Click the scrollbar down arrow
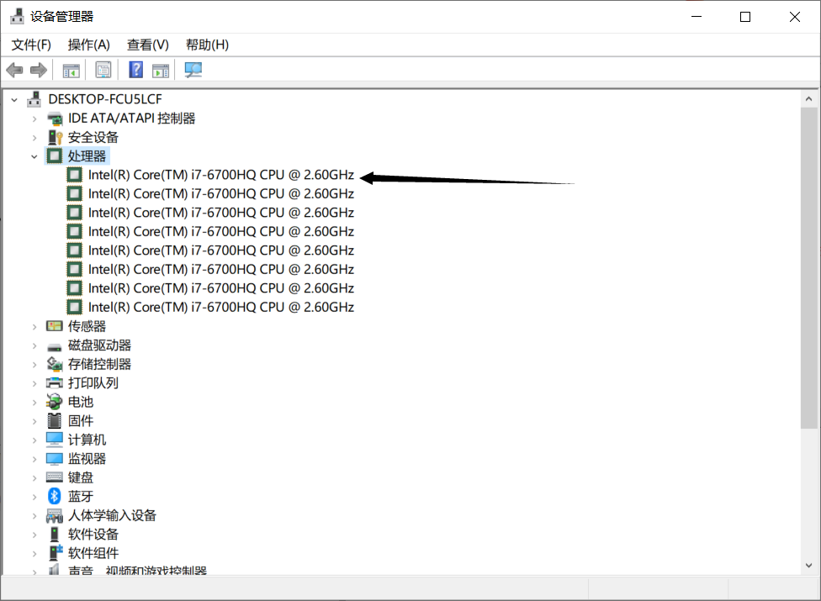This screenshot has width=821, height=601. 809,566
